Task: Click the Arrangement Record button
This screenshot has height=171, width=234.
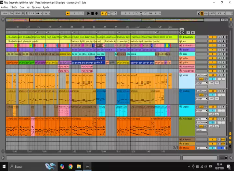Action: click(x=97, y=13)
